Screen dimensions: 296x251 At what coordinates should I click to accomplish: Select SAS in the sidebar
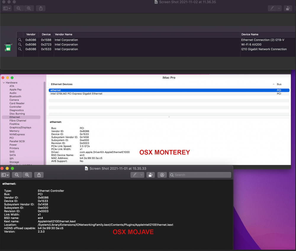[12, 152]
